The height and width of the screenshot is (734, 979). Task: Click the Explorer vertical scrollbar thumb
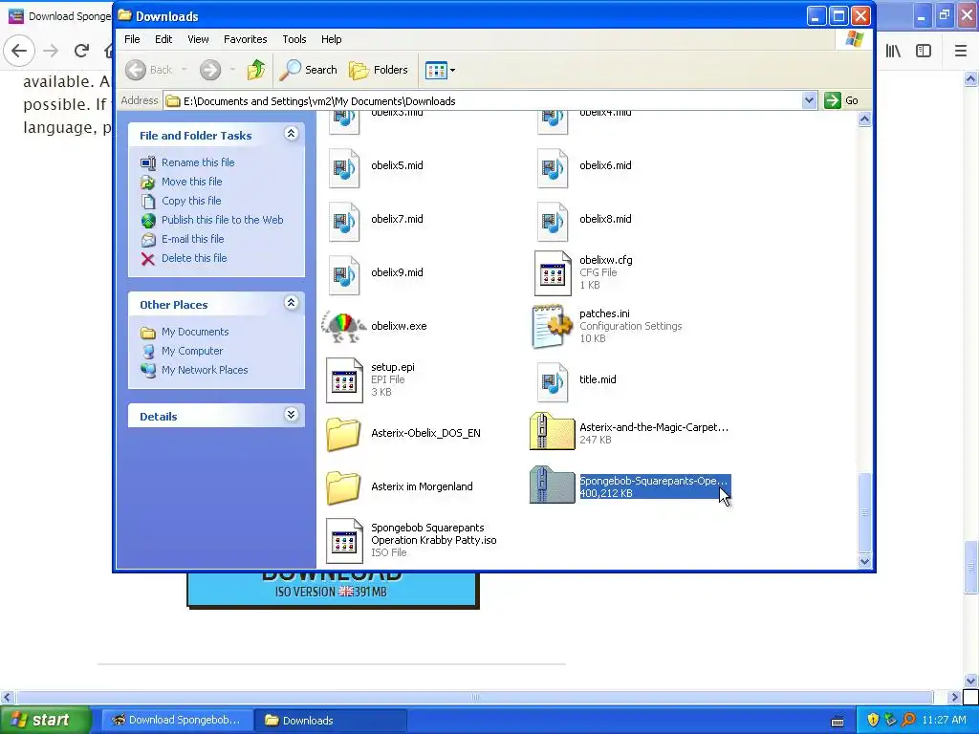point(864,513)
